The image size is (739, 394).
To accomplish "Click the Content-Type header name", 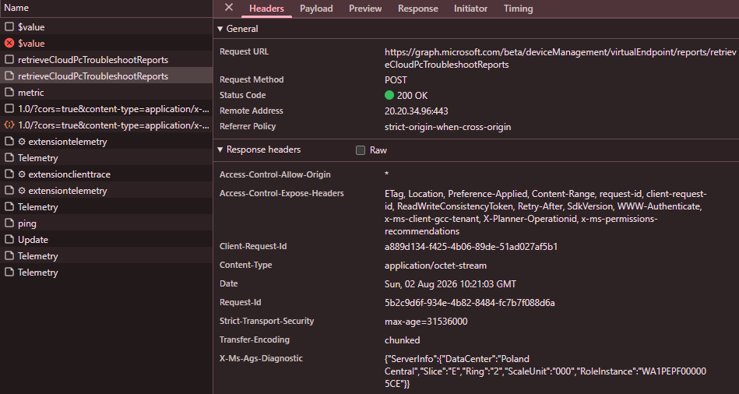I will point(245,265).
